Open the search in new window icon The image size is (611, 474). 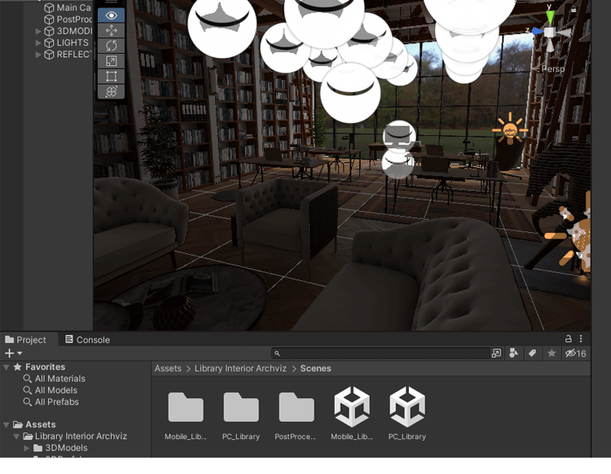point(497,353)
